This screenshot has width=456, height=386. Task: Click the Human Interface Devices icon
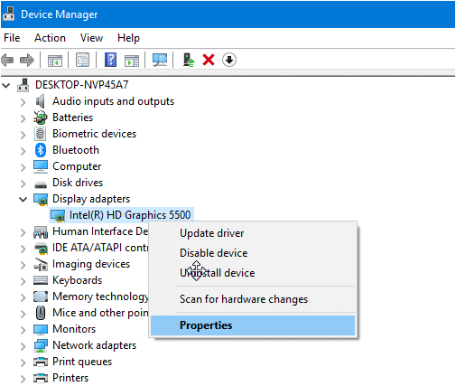click(x=41, y=232)
